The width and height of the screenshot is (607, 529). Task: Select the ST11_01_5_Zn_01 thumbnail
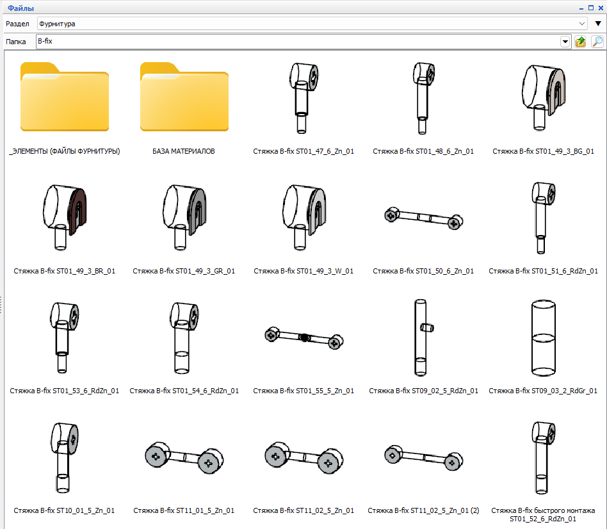(x=184, y=458)
